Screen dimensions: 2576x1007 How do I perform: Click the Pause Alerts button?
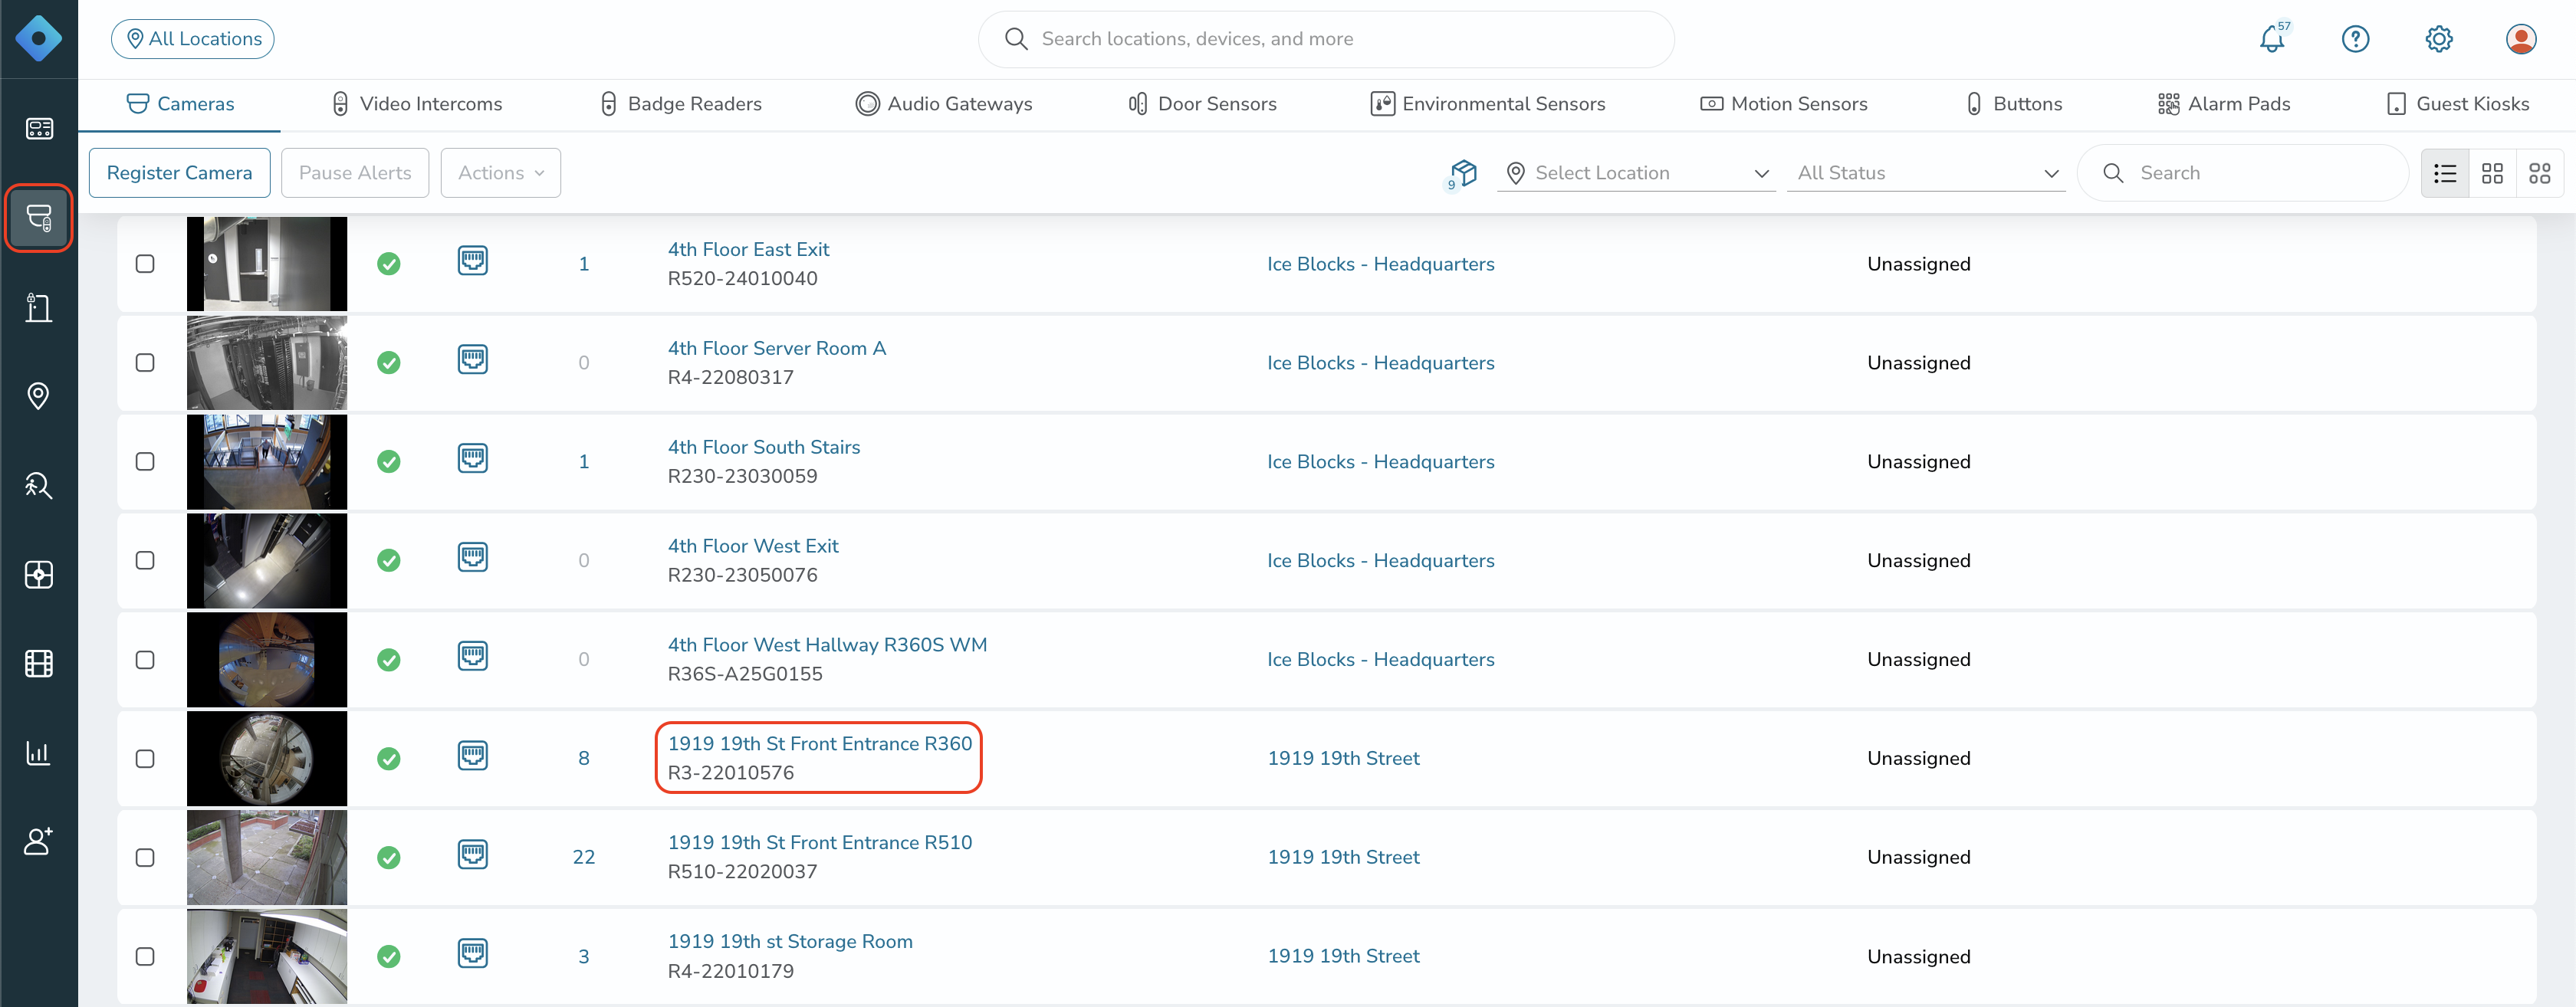point(355,173)
